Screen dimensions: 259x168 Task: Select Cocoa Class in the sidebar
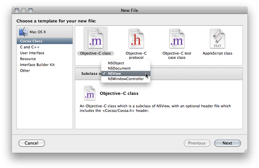31,41
